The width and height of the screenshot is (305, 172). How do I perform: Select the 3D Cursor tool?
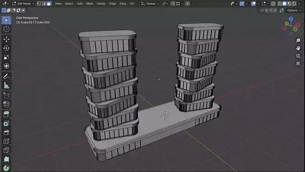[x=6, y=29]
